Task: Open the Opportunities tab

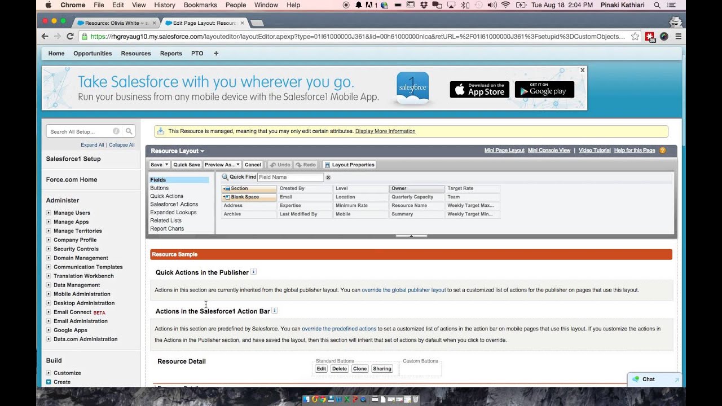Action: tap(93, 54)
